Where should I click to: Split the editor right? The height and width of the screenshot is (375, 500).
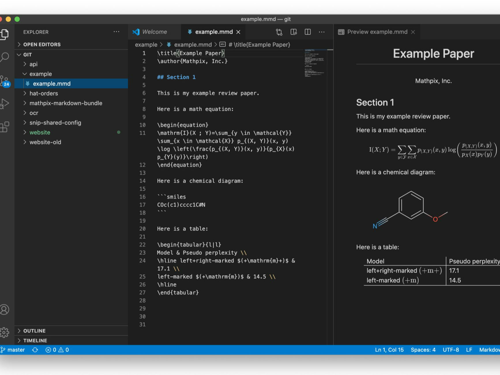[308, 32]
